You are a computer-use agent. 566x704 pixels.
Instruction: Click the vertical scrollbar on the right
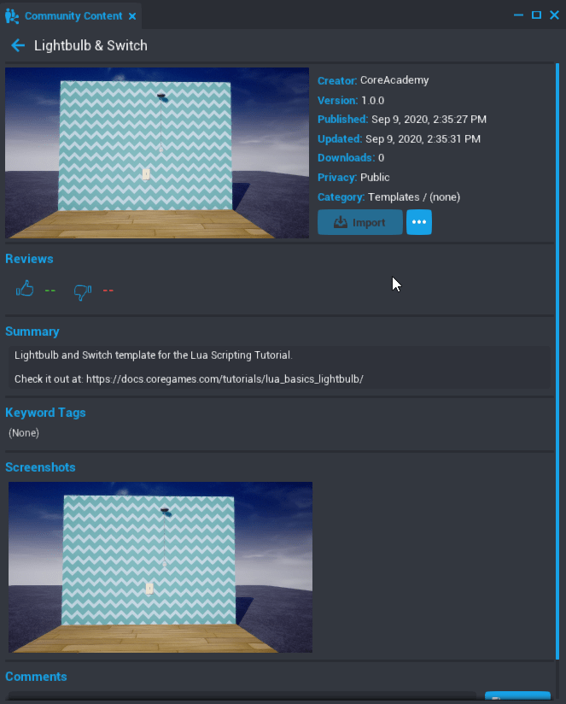(557, 361)
